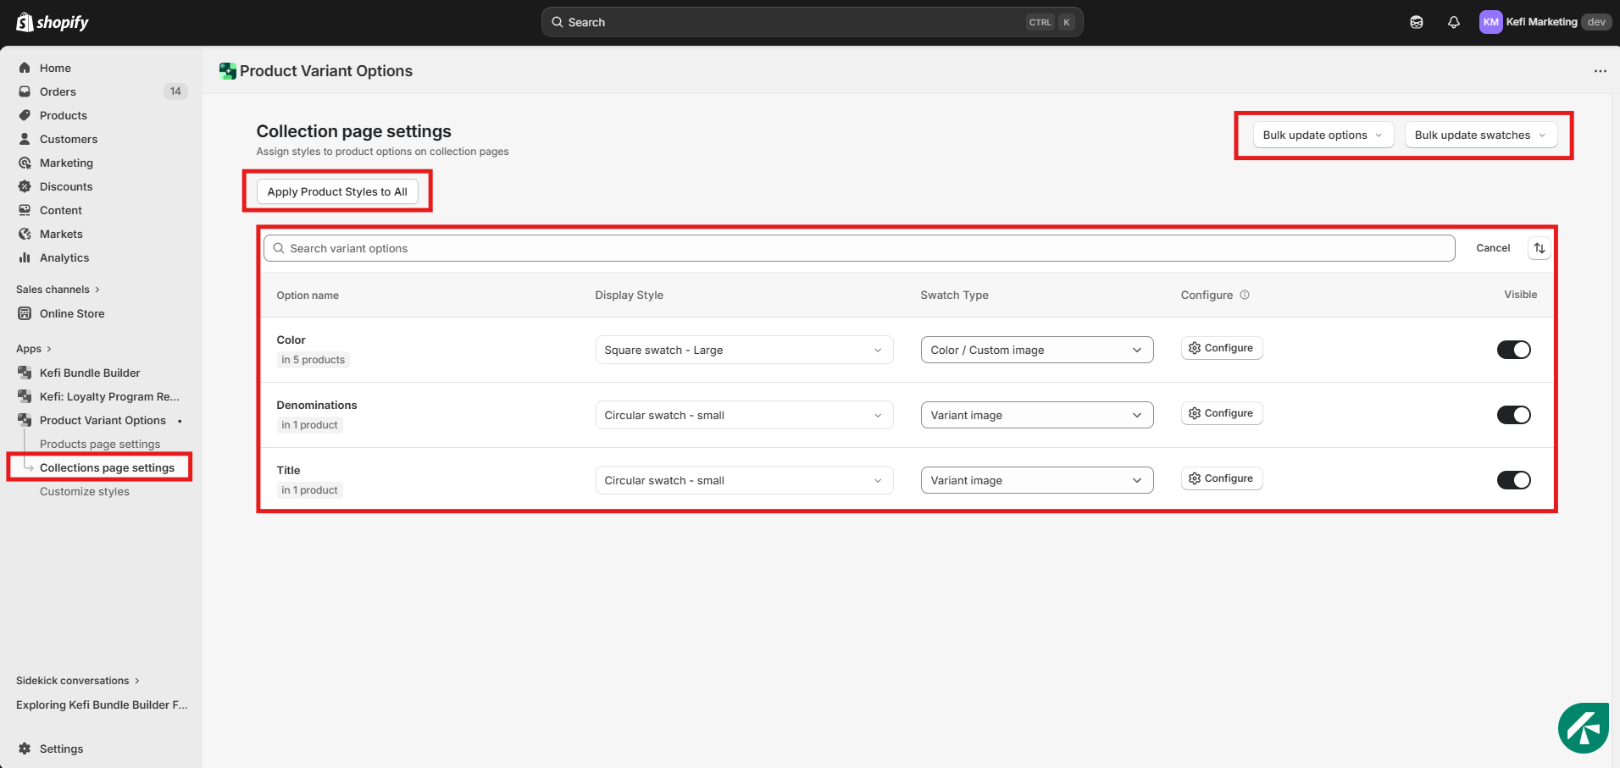Open the Bulk update swatches dropdown
This screenshot has height=768, width=1620.
tap(1480, 135)
